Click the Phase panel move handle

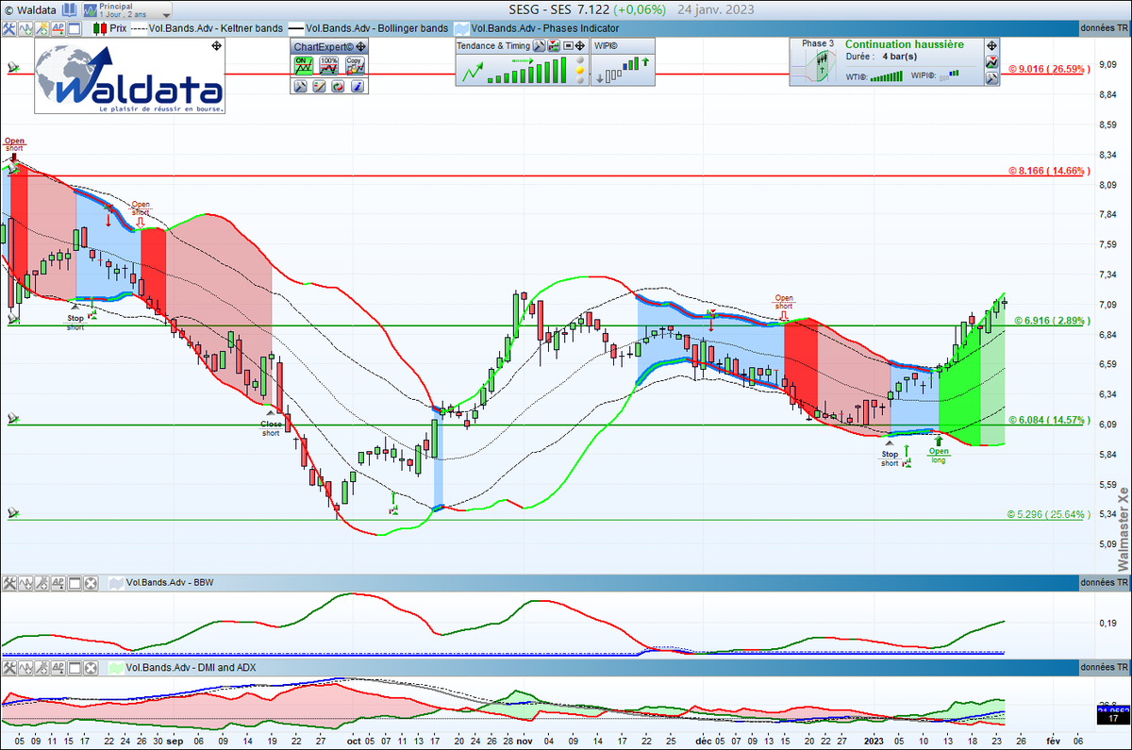[x=991, y=44]
